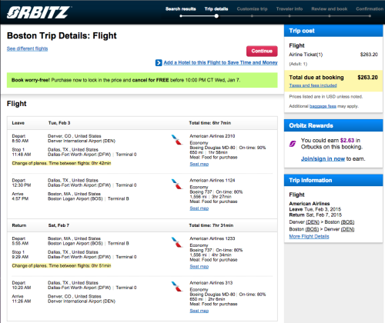Screen dimensions: 385x323
Task: Open More Flight Details link
Action: click(309, 236)
